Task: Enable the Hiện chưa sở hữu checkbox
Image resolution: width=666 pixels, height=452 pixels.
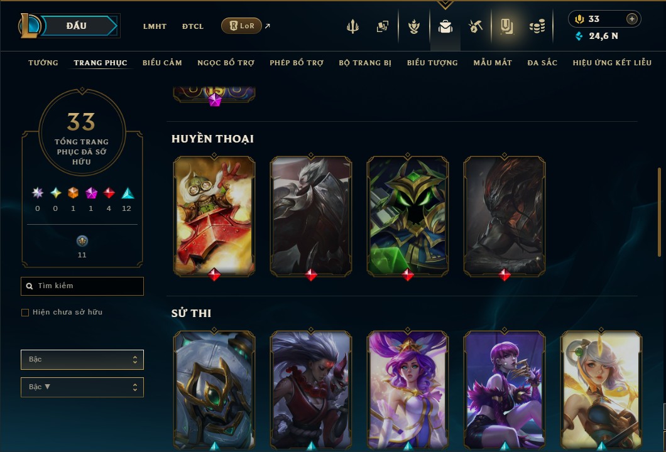Action: tap(25, 313)
